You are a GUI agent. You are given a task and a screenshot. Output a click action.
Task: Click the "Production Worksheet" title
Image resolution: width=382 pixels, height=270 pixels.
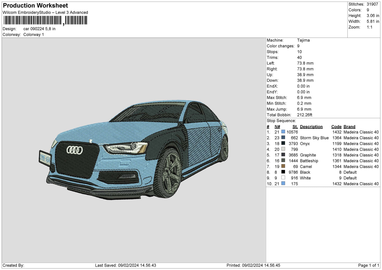point(35,6)
